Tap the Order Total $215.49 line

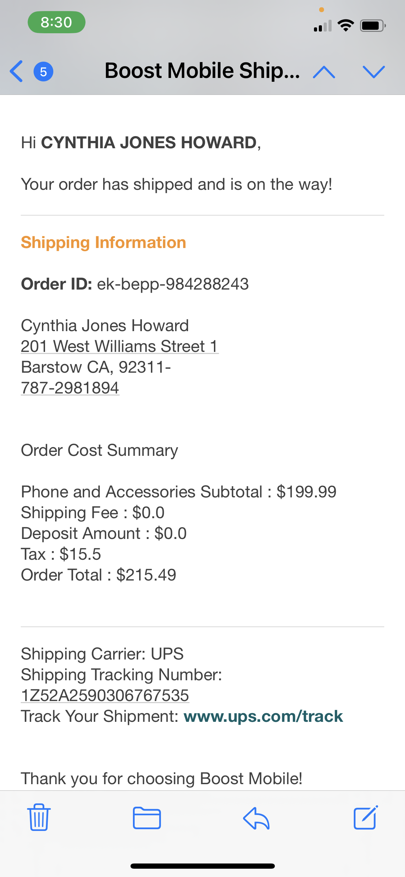click(x=99, y=575)
